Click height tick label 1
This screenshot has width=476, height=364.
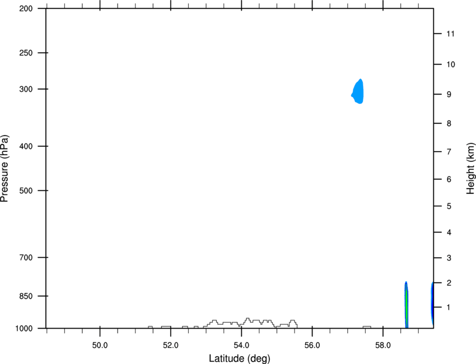[449, 307]
